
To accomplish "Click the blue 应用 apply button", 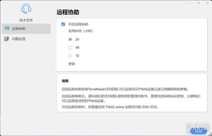I will pyautogui.click(x=198, y=131).
